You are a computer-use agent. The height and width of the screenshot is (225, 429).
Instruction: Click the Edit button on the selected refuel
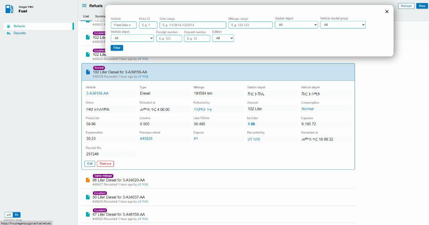tap(89, 164)
